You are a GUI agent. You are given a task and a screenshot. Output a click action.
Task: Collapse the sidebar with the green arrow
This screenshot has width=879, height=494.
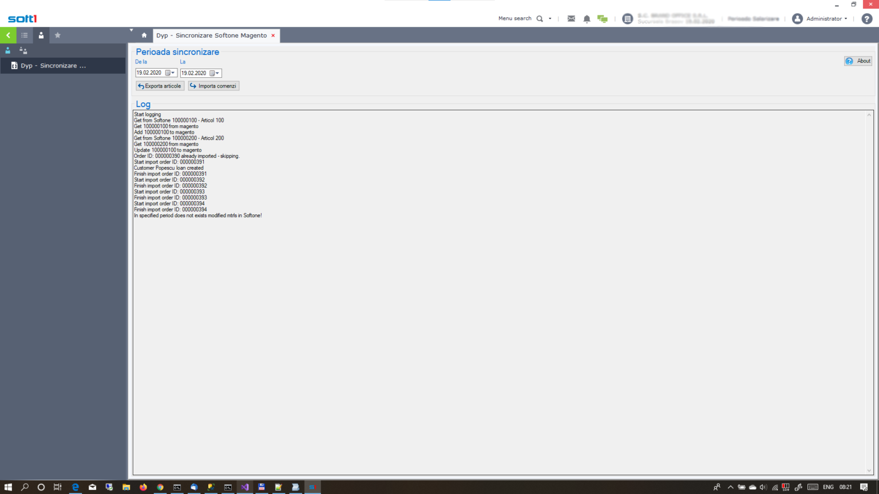tap(8, 35)
